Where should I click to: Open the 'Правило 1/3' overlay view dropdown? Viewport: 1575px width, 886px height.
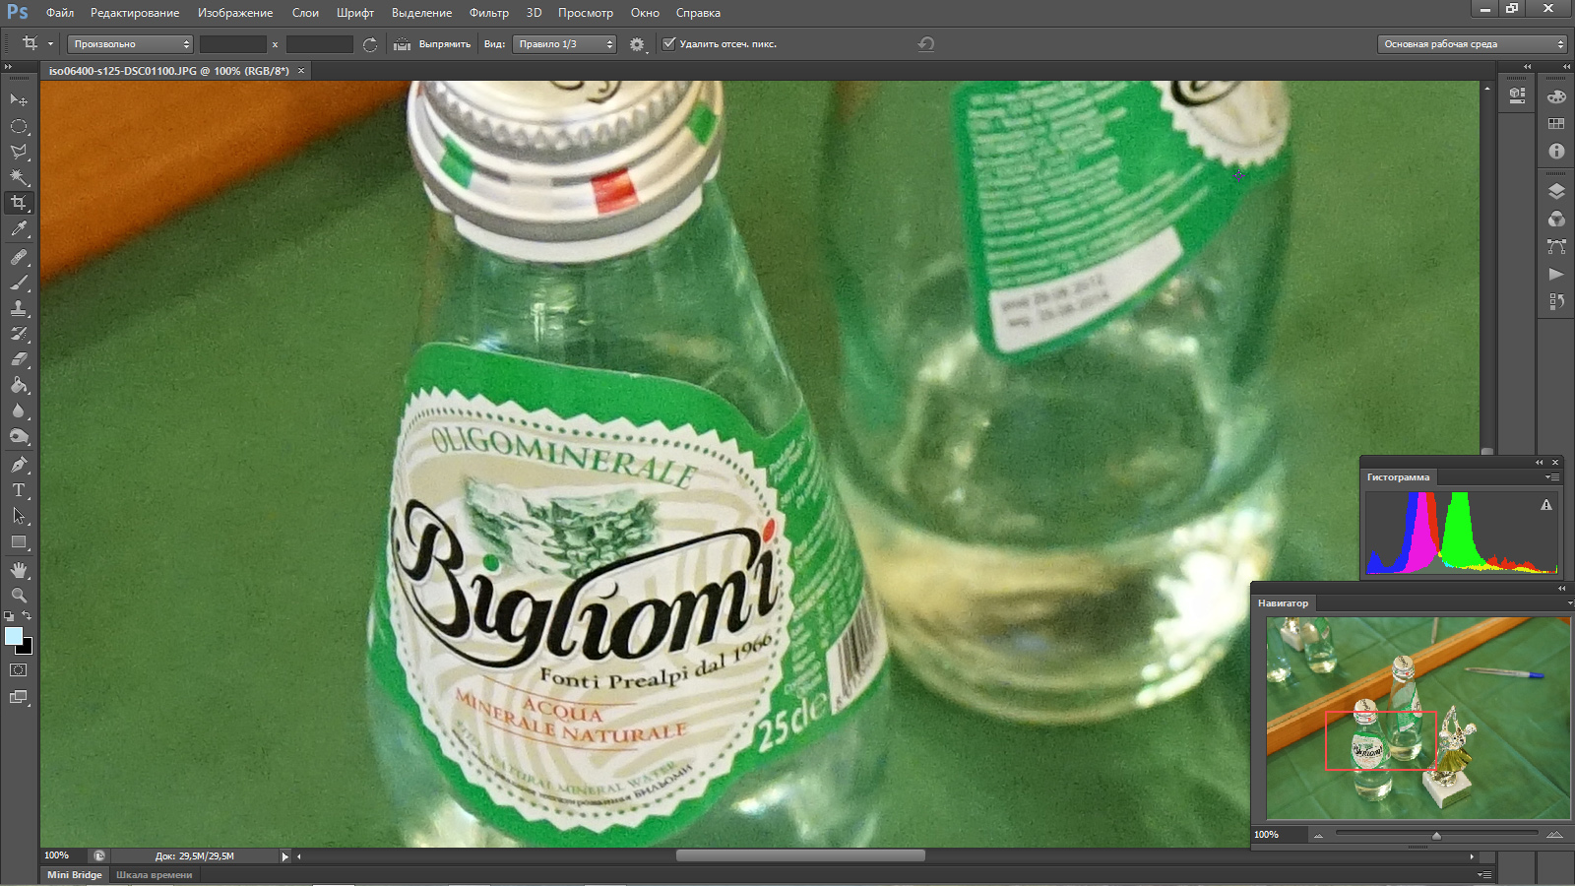click(x=564, y=44)
